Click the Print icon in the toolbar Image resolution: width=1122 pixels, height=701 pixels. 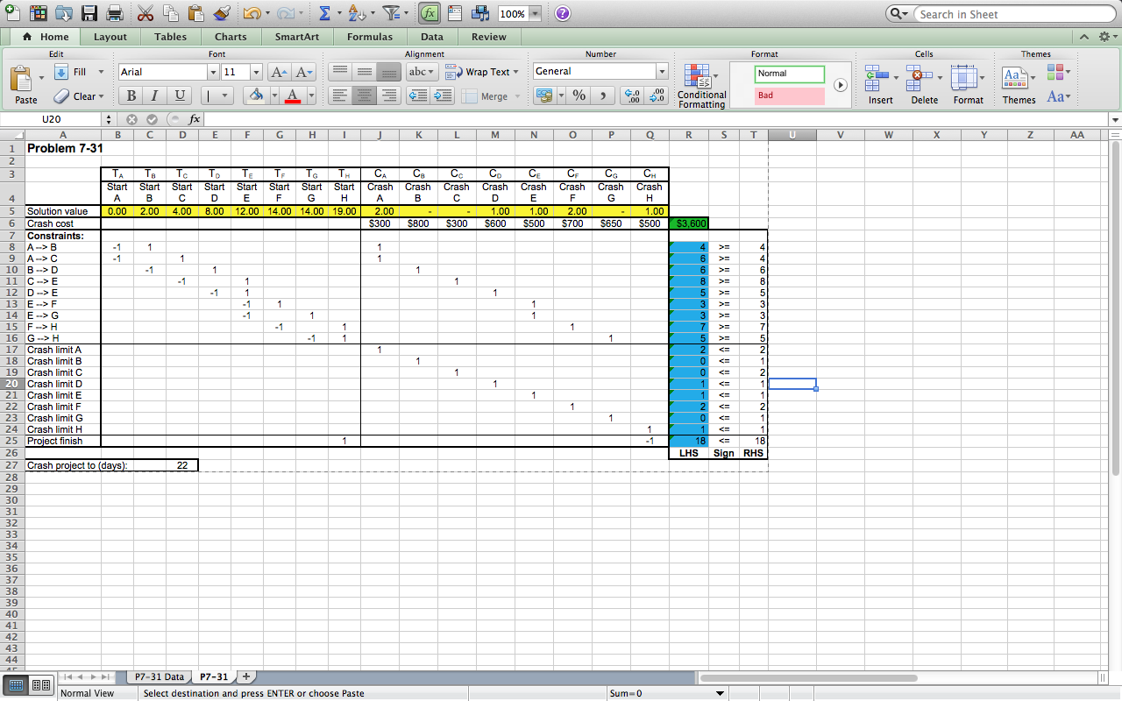coord(114,13)
